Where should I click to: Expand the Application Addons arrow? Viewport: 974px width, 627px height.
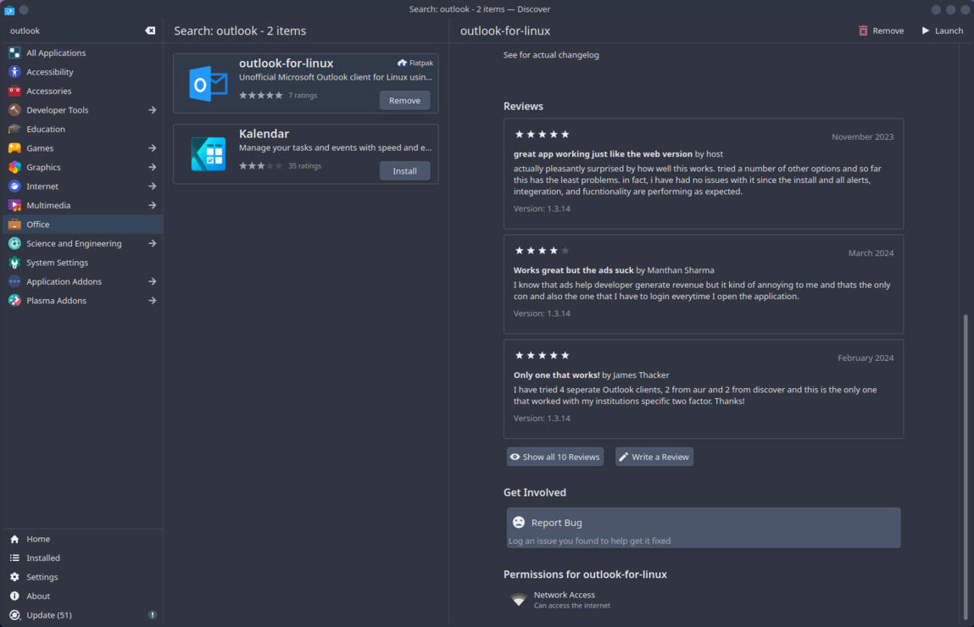coord(153,282)
